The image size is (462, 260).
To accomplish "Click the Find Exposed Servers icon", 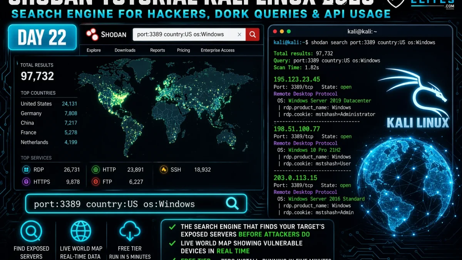I will point(31,231).
